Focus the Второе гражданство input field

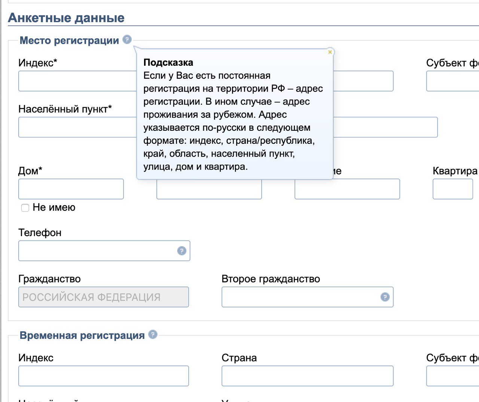click(x=307, y=297)
